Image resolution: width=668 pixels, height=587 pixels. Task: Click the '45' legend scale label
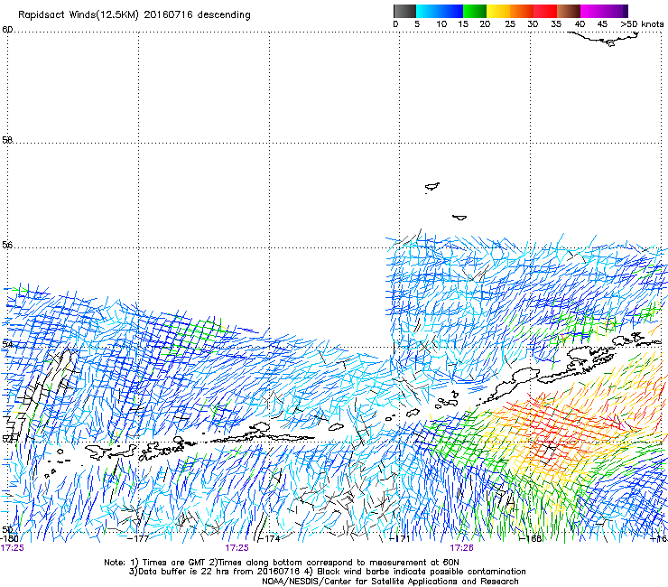602,24
